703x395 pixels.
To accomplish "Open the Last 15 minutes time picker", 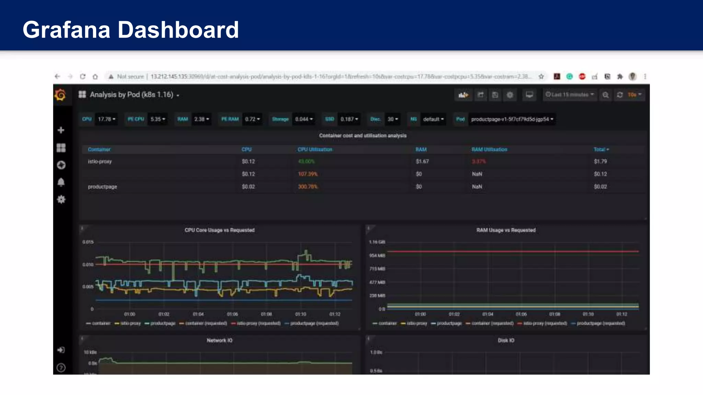I will coord(570,95).
